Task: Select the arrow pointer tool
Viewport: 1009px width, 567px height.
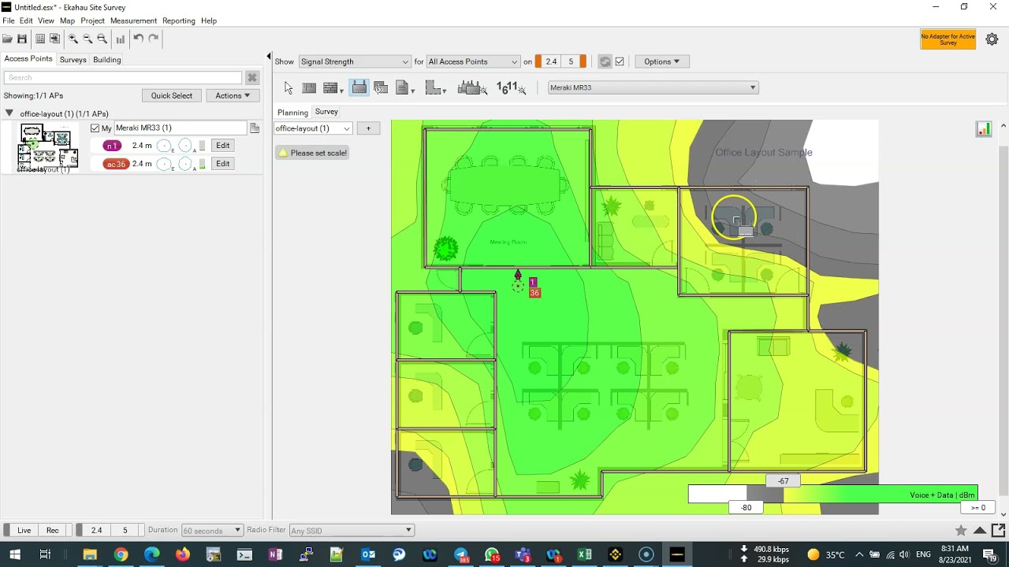Action: click(289, 88)
